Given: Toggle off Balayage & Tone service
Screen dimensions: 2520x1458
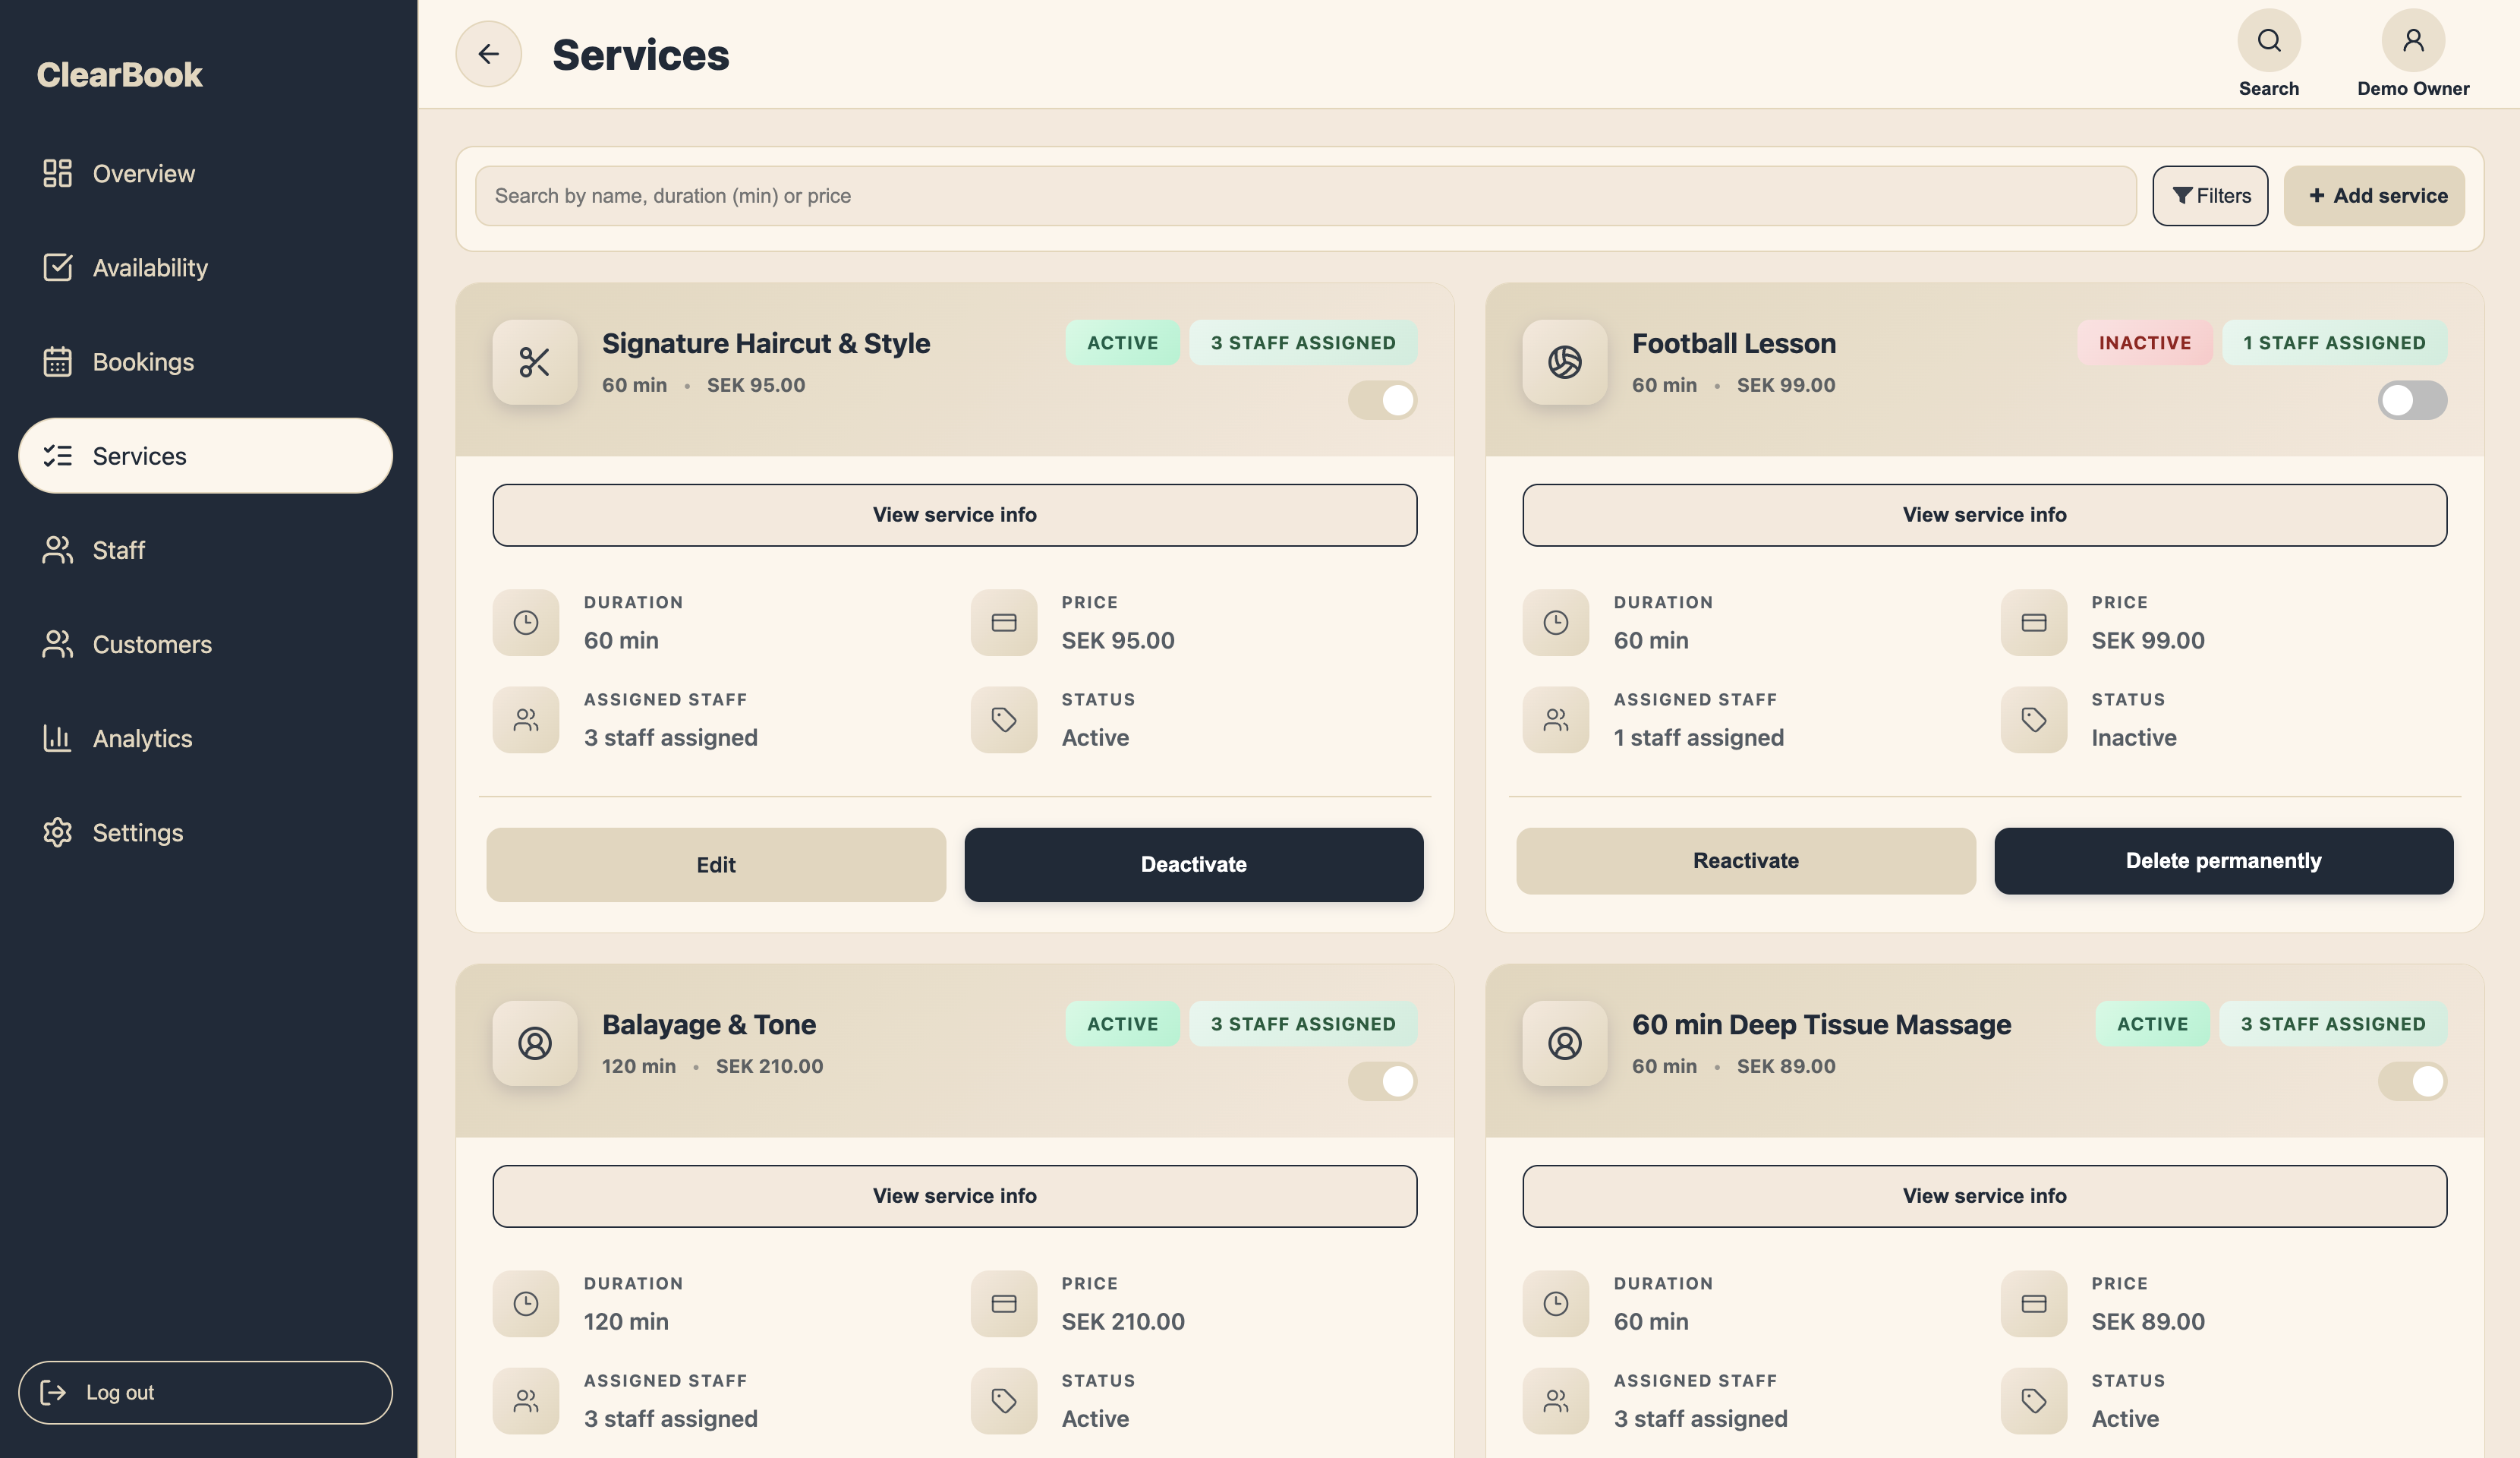Looking at the screenshot, I should [x=1381, y=1082].
